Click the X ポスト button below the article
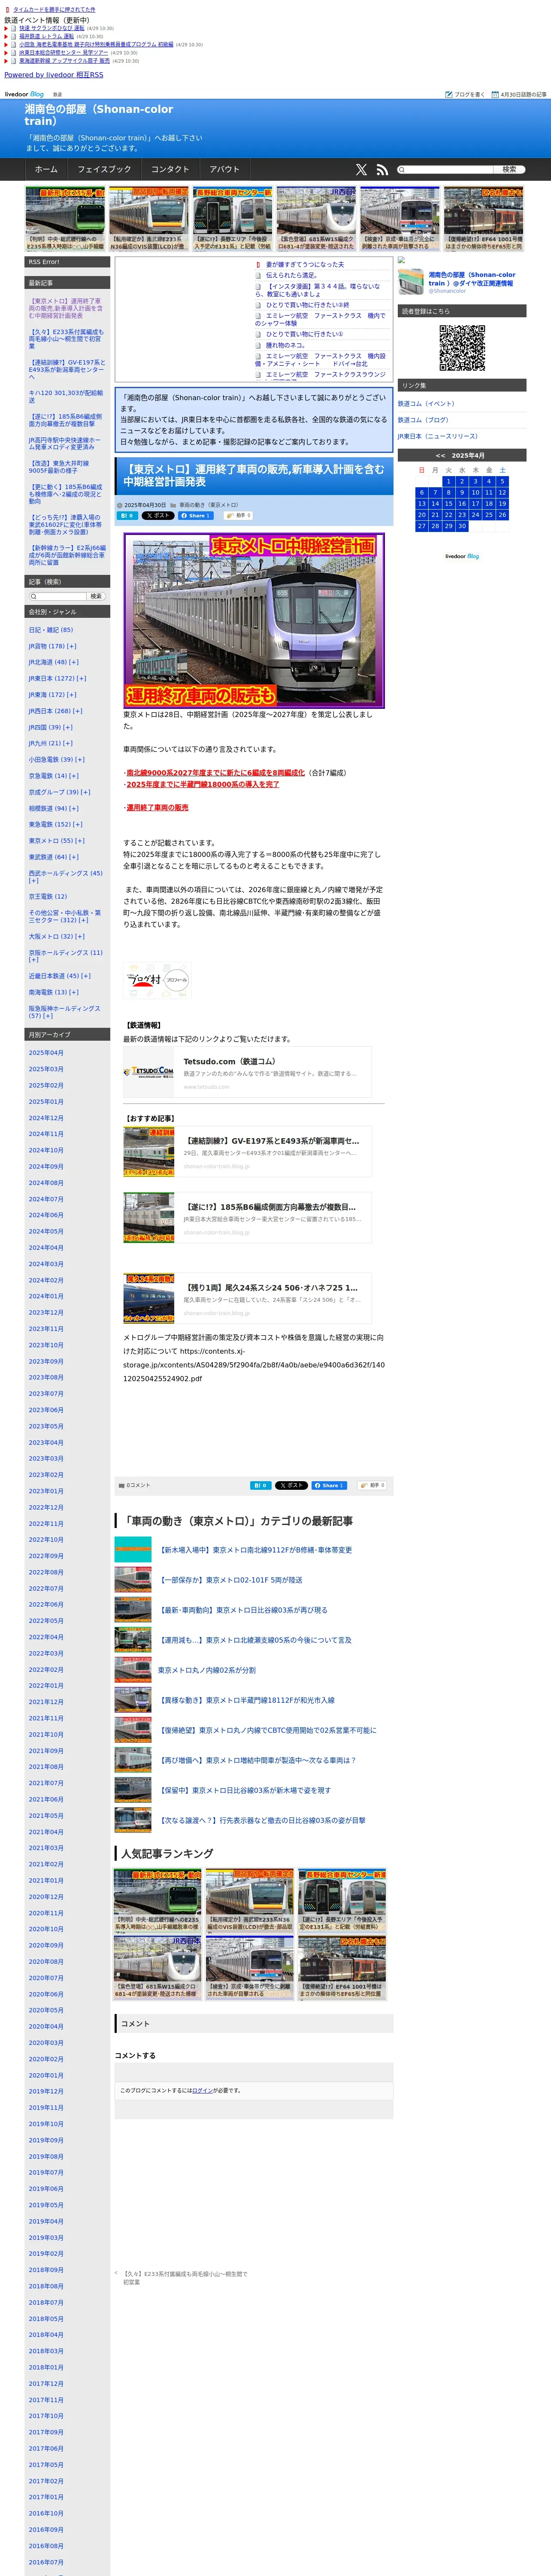551x2576 pixels. coord(291,1485)
